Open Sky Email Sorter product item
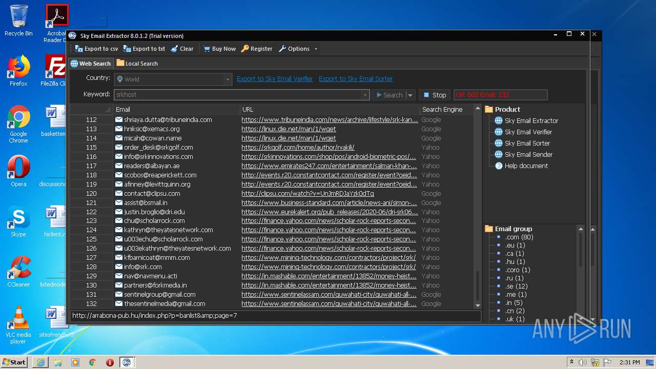The image size is (656, 369). (x=522, y=143)
